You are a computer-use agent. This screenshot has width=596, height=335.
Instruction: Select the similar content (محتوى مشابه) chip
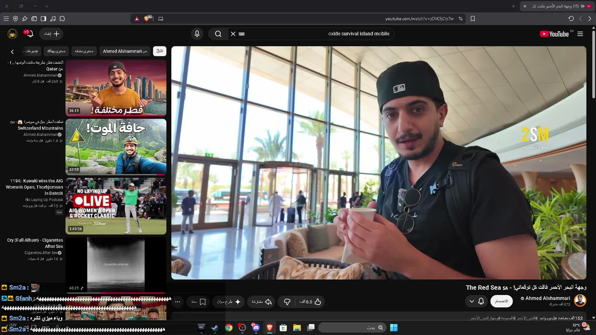click(84, 51)
